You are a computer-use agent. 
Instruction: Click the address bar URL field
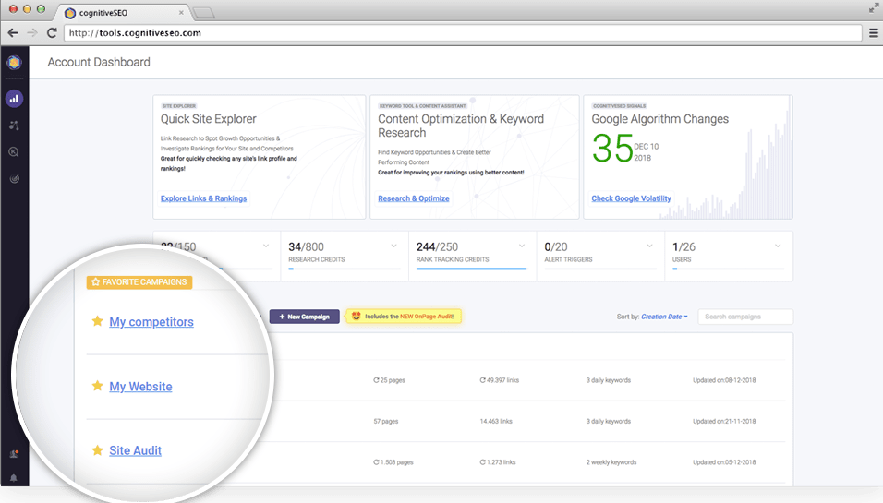[463, 32]
